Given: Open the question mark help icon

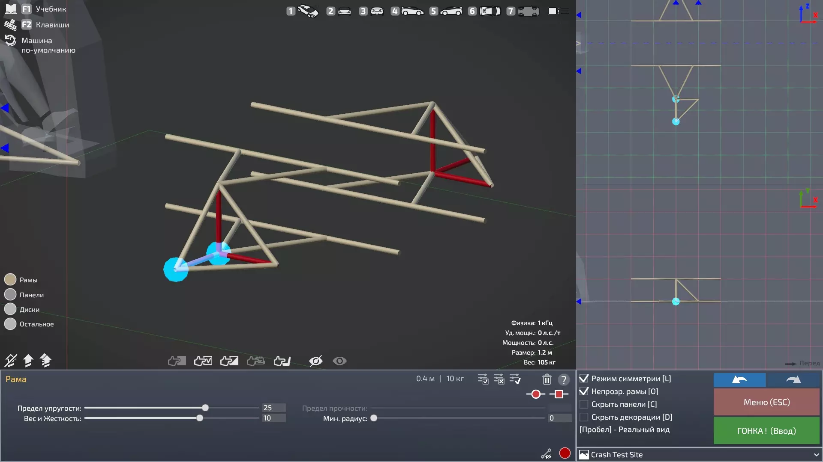Looking at the screenshot, I should tap(563, 379).
